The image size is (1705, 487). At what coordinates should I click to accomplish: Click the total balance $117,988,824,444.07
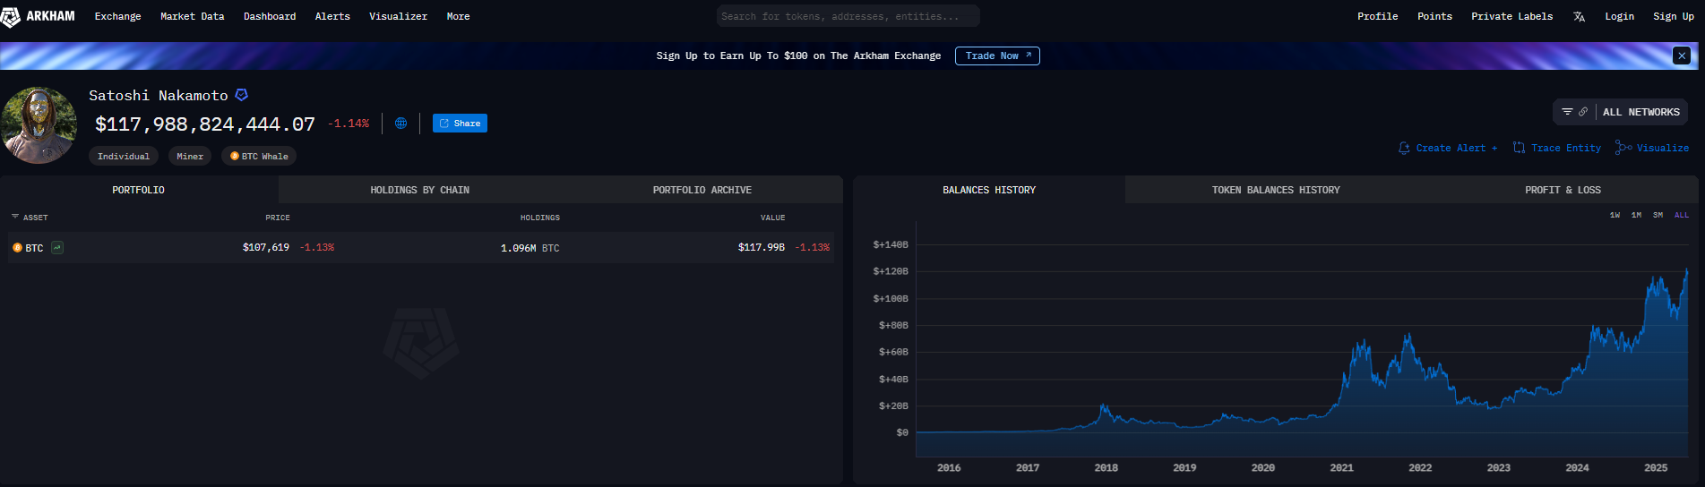(205, 124)
